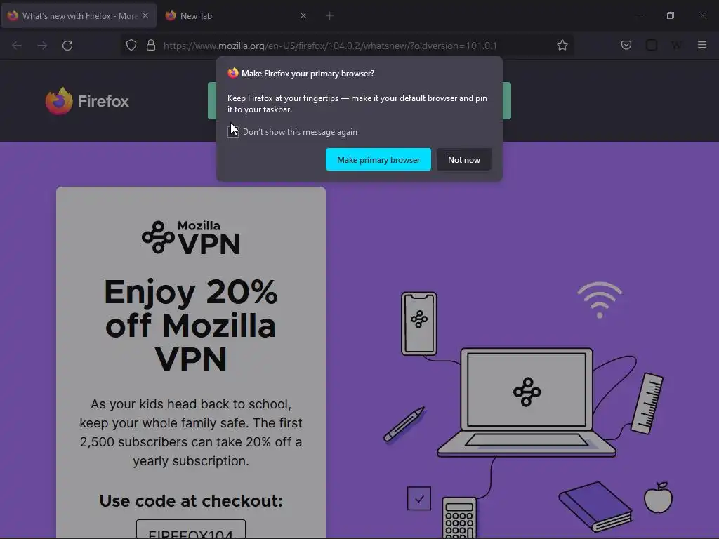This screenshot has width=719, height=539.
Task: Click the padlock site information icon
Action: [x=151, y=46]
